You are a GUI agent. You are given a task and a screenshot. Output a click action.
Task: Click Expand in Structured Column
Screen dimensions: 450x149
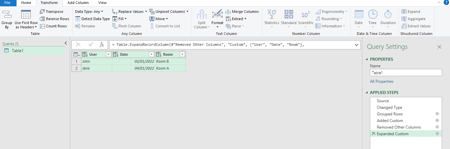click(x=411, y=12)
